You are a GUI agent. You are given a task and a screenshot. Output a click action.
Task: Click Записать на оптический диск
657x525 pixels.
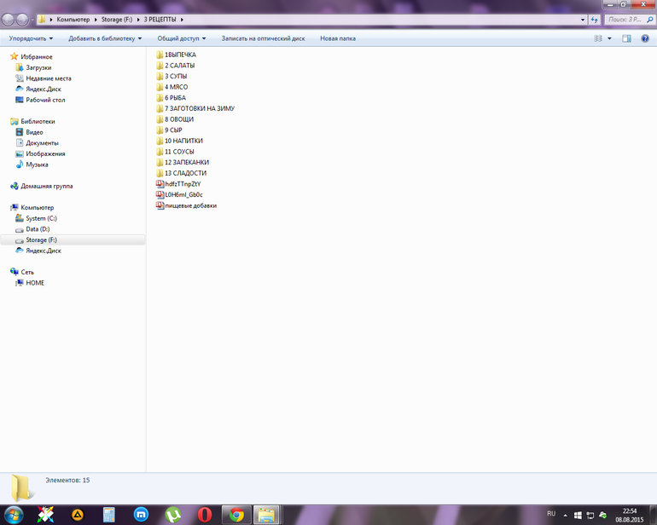click(x=263, y=38)
